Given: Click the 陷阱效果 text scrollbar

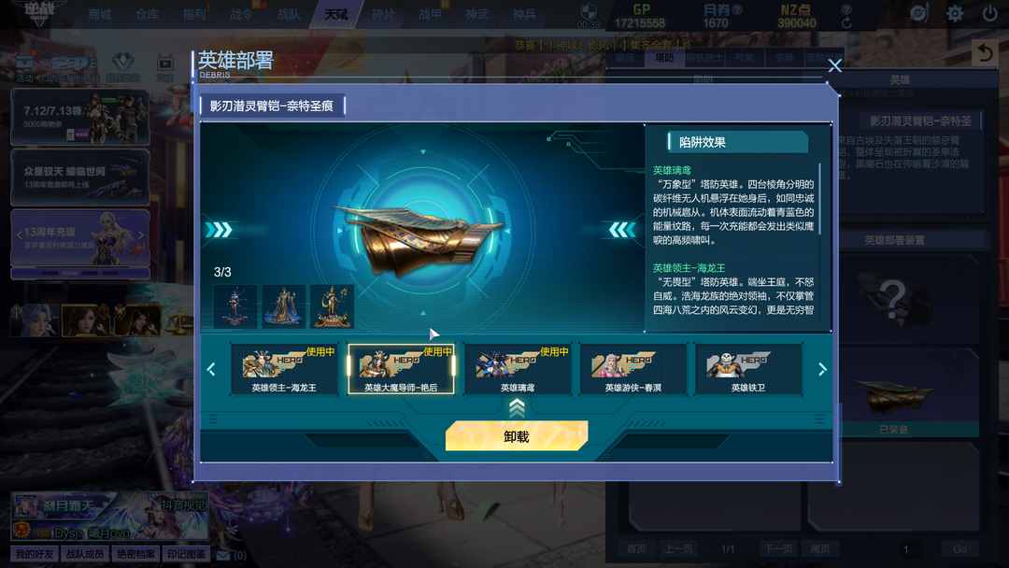Looking at the screenshot, I should point(820,199).
